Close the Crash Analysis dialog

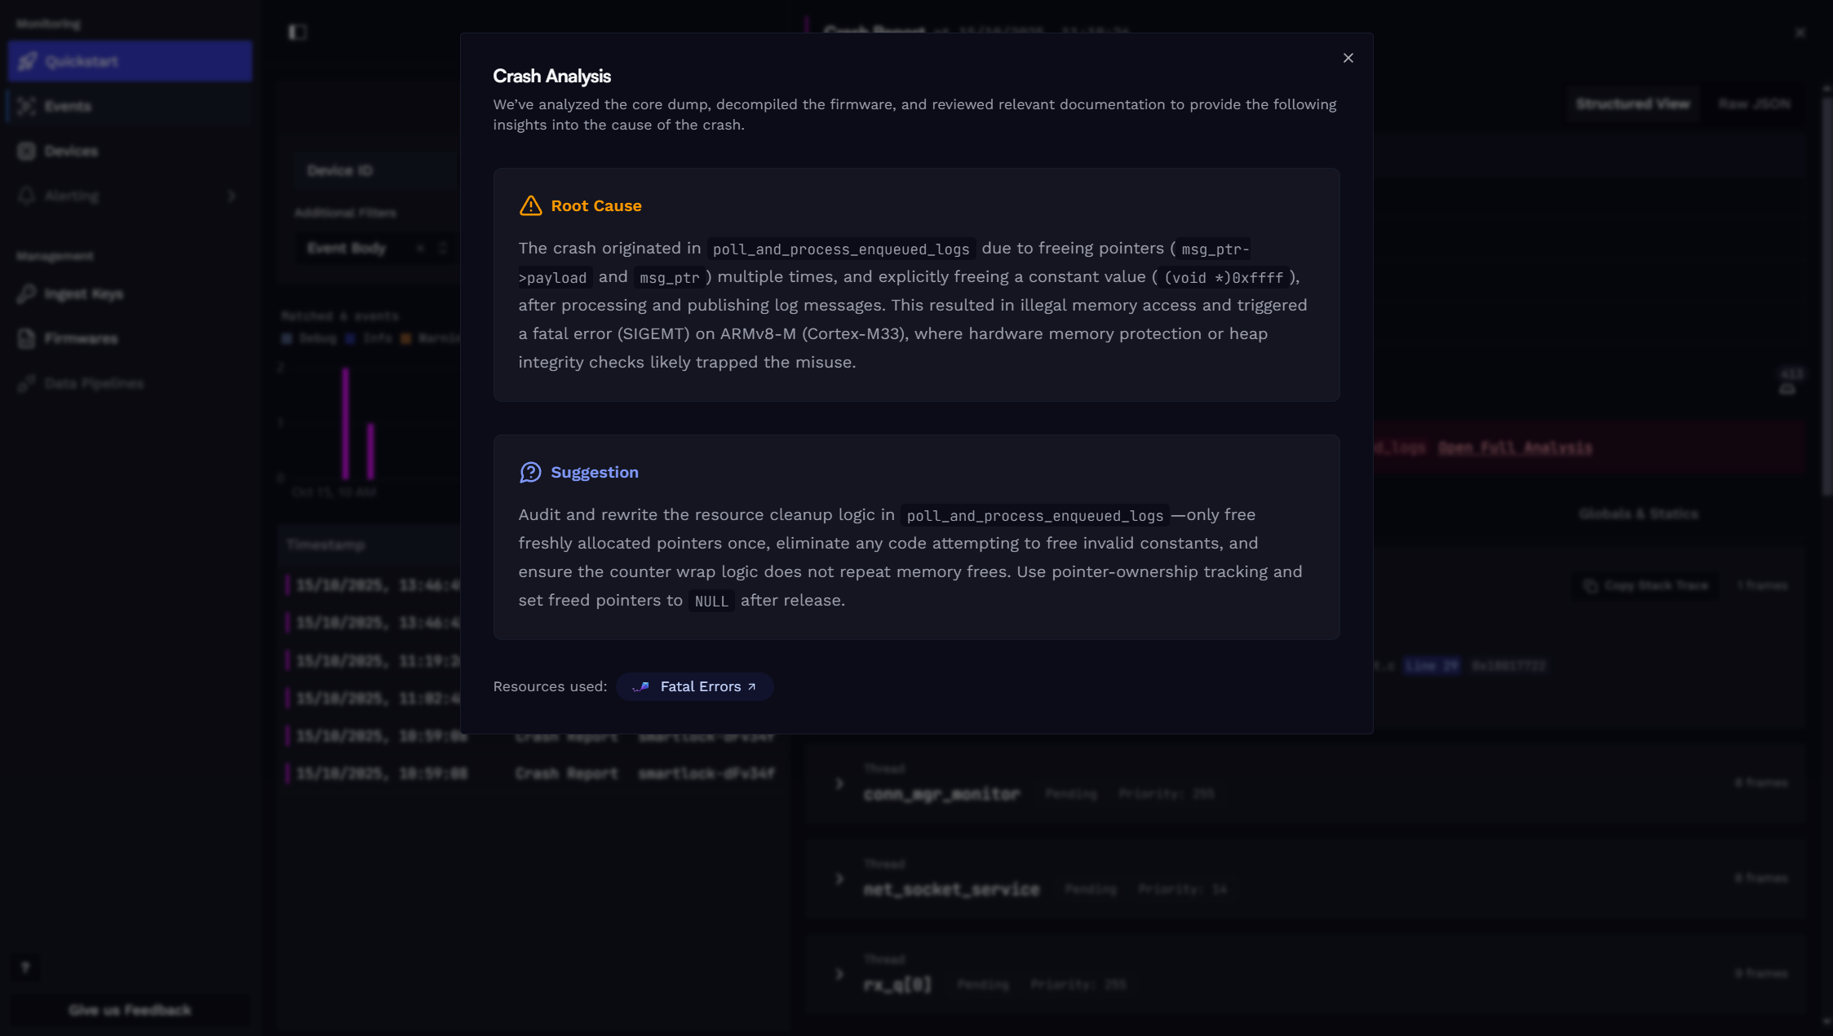click(x=1348, y=58)
